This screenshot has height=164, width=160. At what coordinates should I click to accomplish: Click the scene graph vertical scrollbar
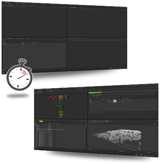pyautogui.click(x=87, y=135)
